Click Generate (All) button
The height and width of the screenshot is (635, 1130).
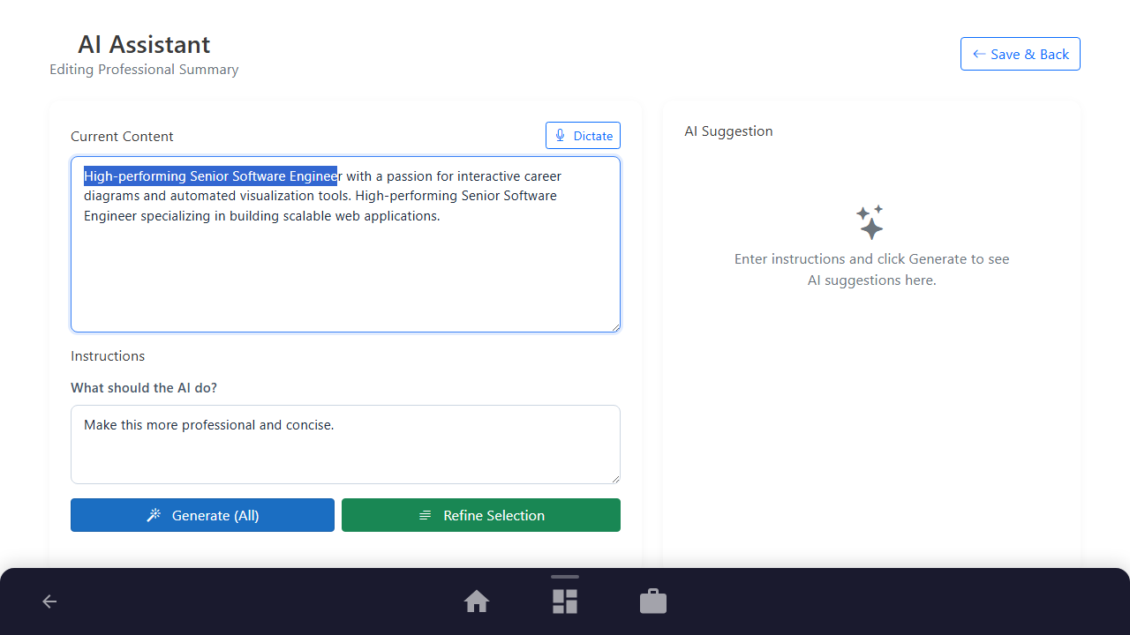coord(202,515)
